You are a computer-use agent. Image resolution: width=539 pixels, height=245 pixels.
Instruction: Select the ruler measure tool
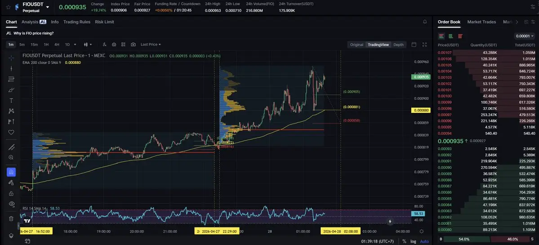(x=11, y=147)
